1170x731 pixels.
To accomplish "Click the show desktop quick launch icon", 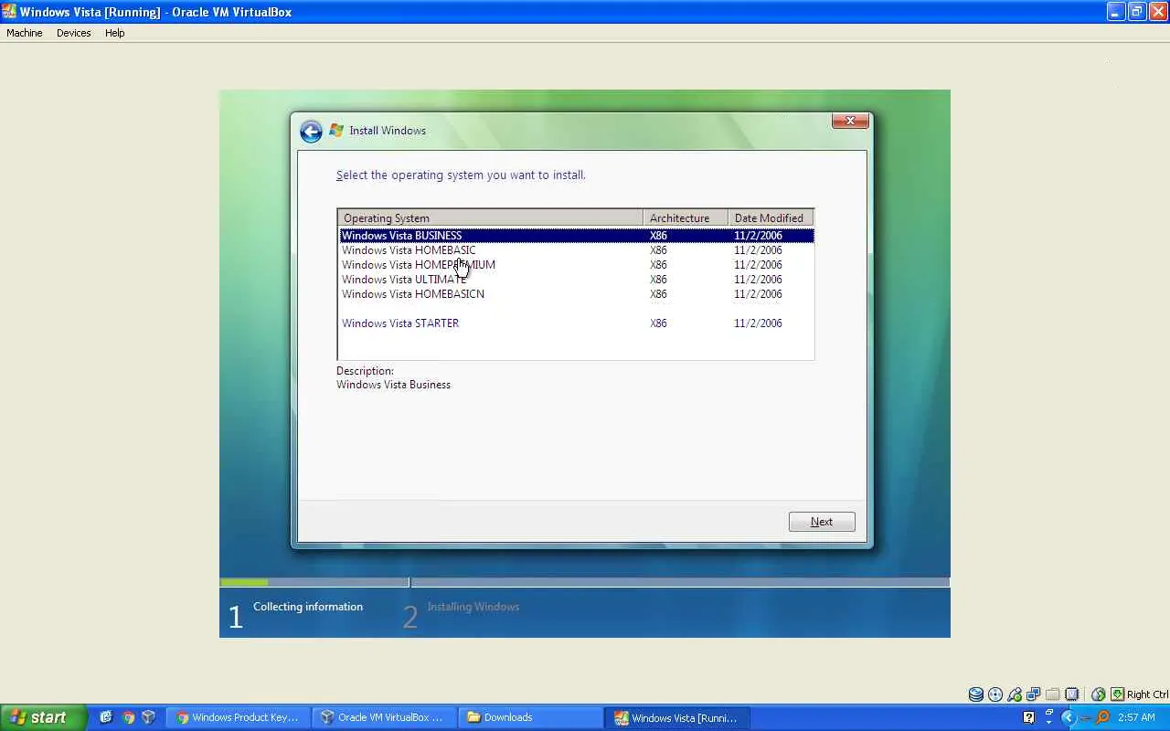I will 106,717.
